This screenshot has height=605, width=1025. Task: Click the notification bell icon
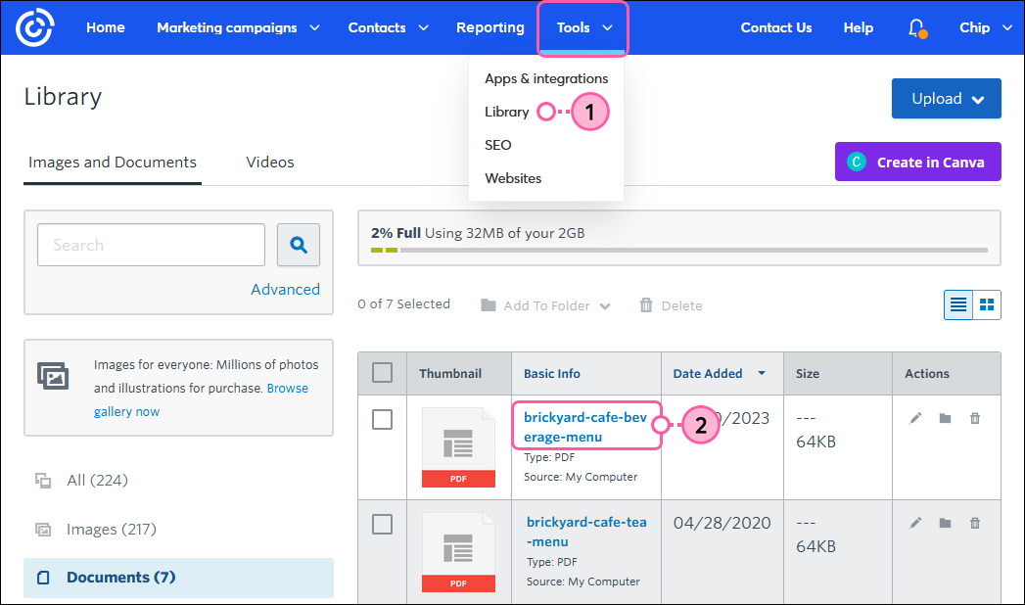pos(917,27)
